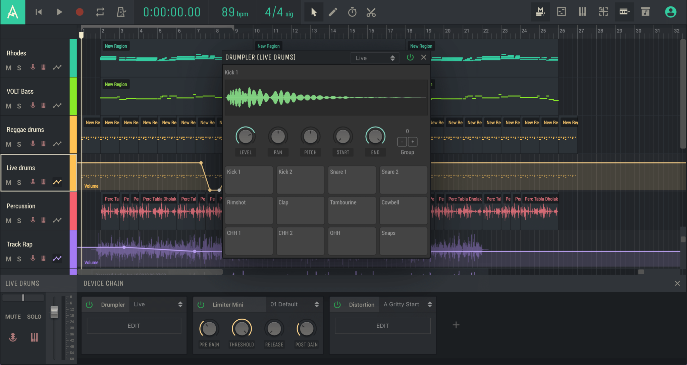
Task: Open Drumpler Live preset dropdown in window
Action: [375, 58]
